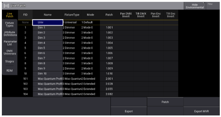Select the Dim 2 name cell
This screenshot has width=221, height=117.
tap(48, 33)
